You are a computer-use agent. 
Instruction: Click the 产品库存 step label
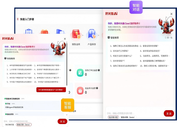point(92,44)
